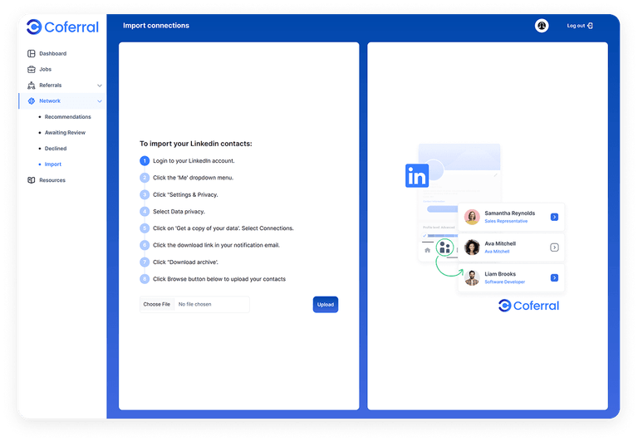Screen dimensions: 638x441
Task: Click the Upload button
Action: tap(326, 304)
